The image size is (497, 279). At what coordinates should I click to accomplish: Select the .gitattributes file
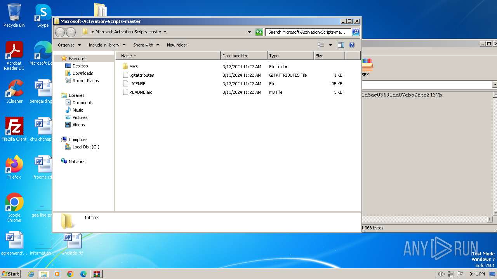[138, 75]
